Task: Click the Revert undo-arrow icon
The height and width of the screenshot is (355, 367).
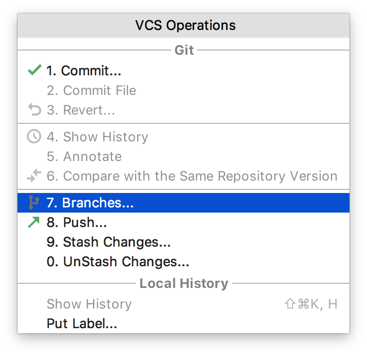Action: coord(35,109)
